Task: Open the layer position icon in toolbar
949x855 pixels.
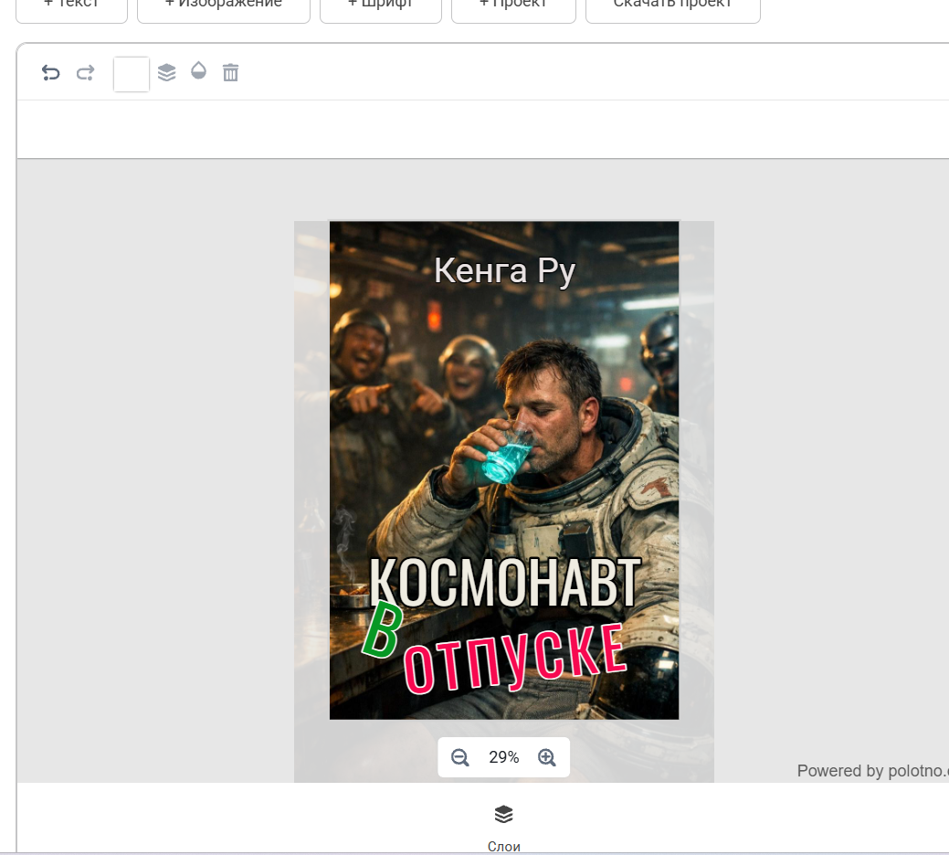Action: click(x=166, y=72)
